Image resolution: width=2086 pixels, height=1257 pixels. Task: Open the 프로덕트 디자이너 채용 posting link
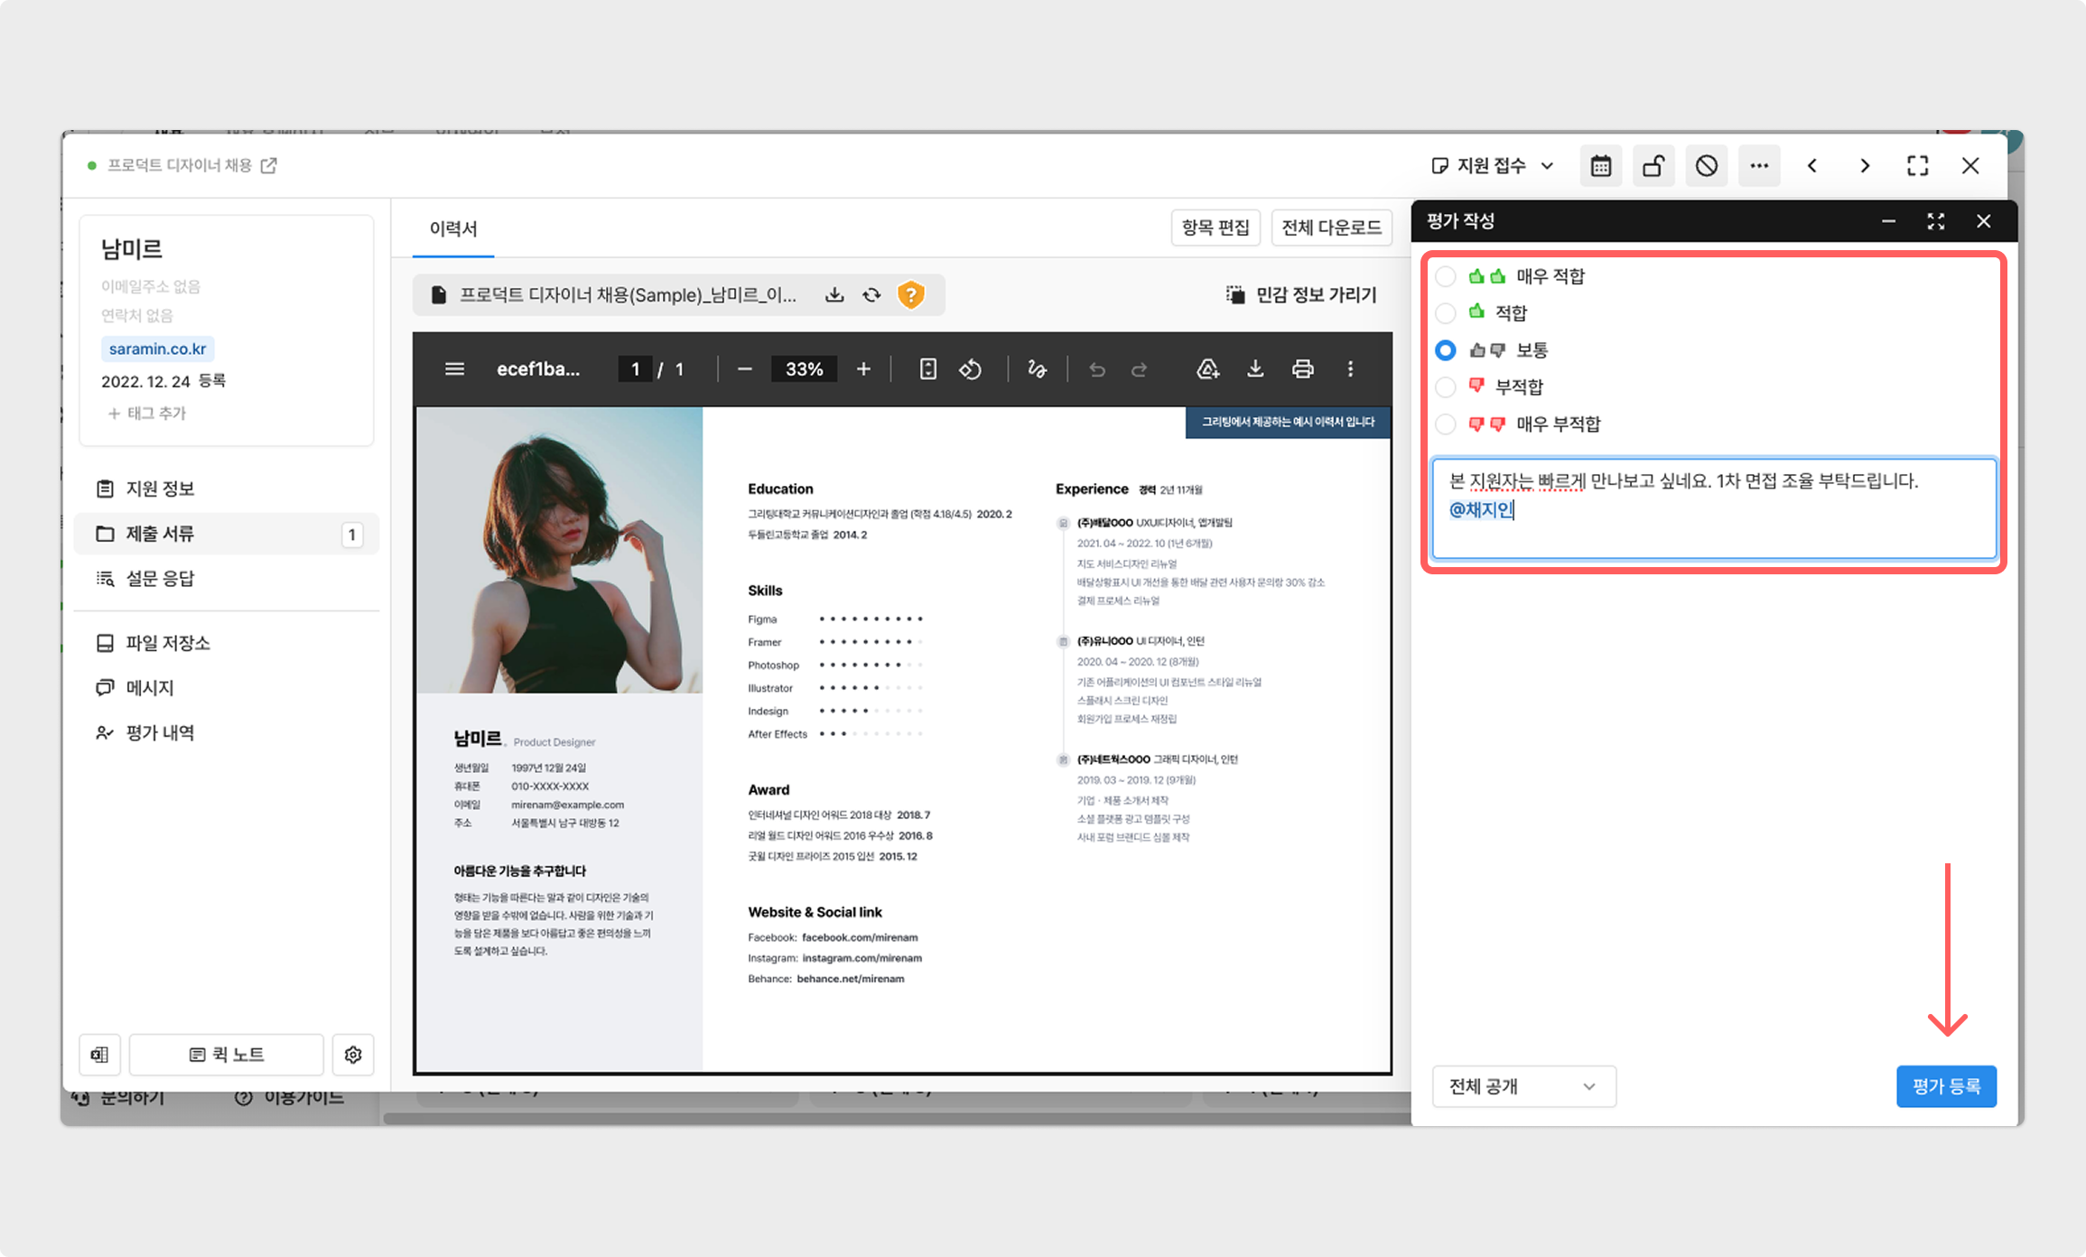(179, 165)
